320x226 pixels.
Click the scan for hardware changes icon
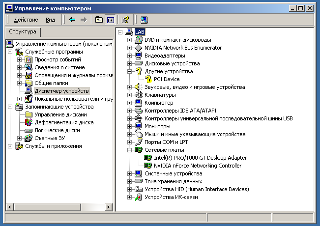click(144, 20)
